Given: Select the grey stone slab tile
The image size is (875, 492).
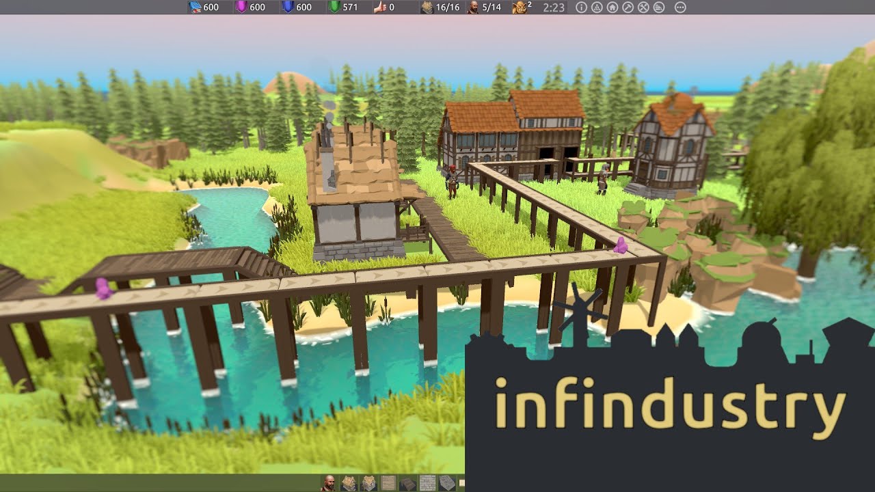Looking at the screenshot, I should pyautogui.click(x=447, y=483).
